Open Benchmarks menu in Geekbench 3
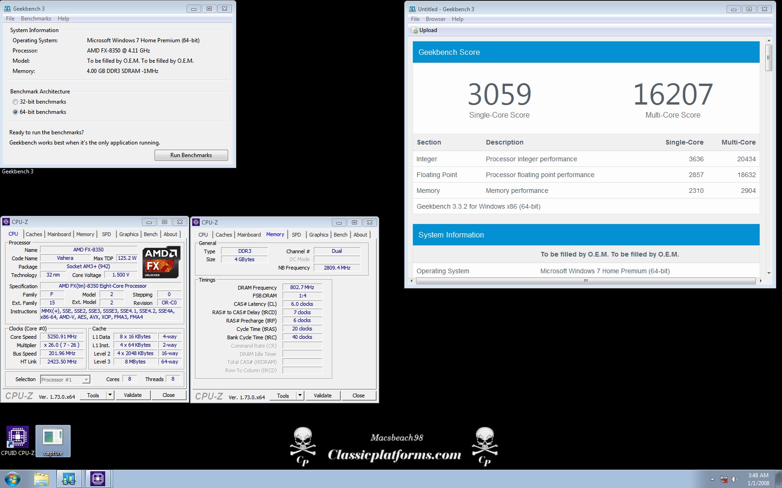Screen dimensions: 782x488 [36, 19]
